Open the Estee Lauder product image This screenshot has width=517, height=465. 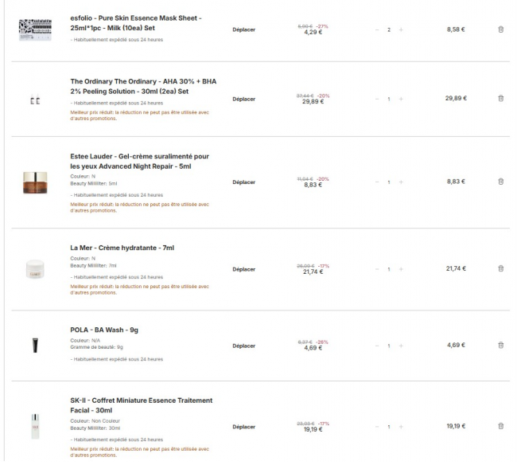(x=35, y=182)
